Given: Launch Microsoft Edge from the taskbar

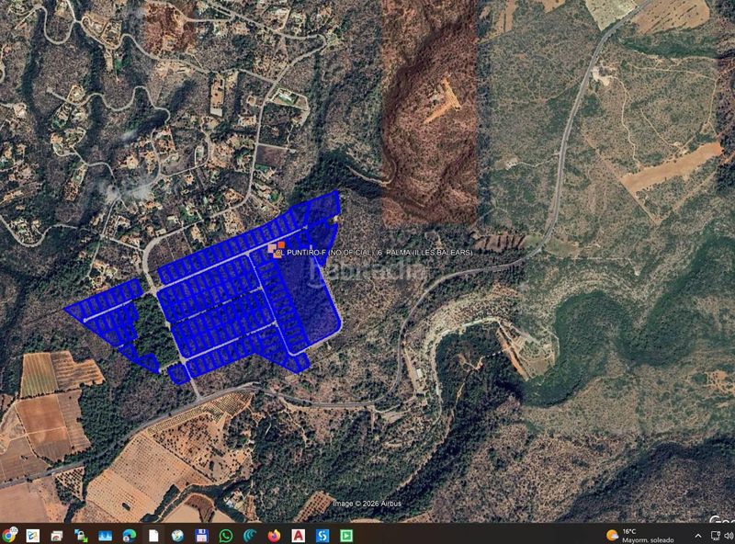Looking at the screenshot, I should coord(130,535).
